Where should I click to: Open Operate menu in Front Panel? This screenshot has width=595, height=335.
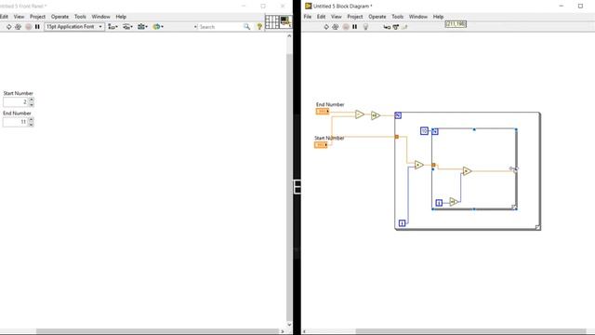coord(59,17)
